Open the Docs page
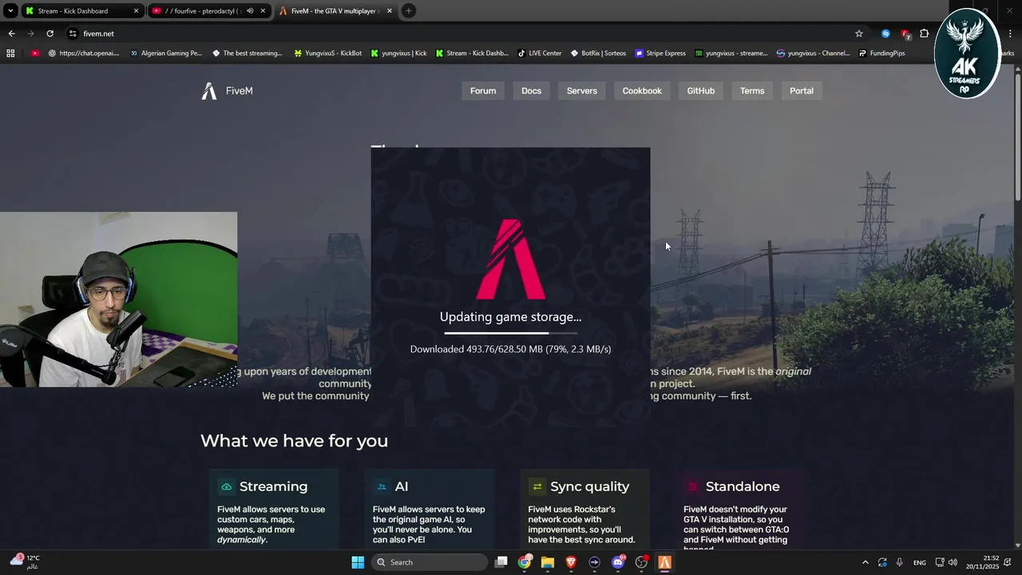This screenshot has height=575, width=1022. pos(531,91)
